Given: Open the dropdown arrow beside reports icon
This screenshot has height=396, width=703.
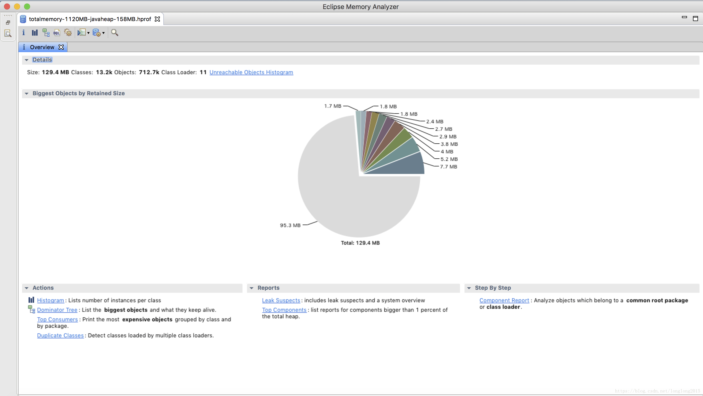Looking at the screenshot, I should [x=88, y=33].
